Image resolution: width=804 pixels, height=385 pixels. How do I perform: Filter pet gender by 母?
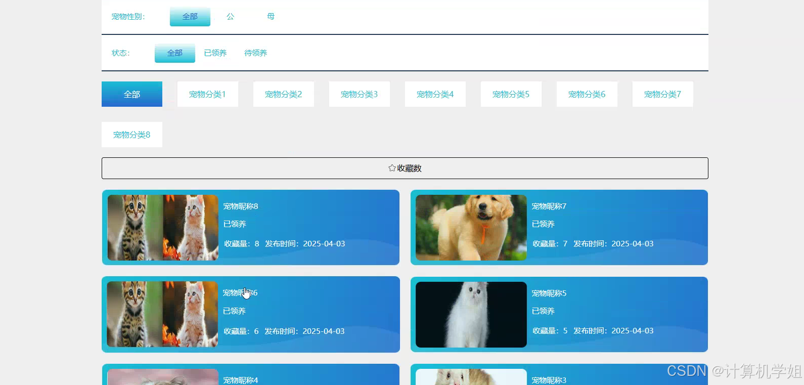coord(271,17)
